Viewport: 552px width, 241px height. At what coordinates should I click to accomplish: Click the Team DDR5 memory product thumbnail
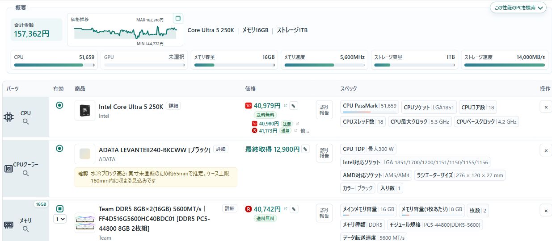(85, 223)
